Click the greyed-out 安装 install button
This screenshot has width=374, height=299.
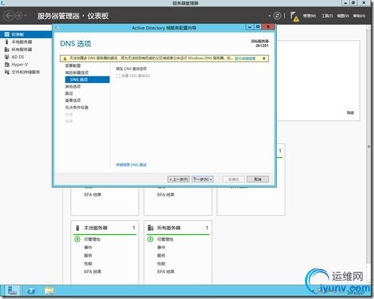233,179
